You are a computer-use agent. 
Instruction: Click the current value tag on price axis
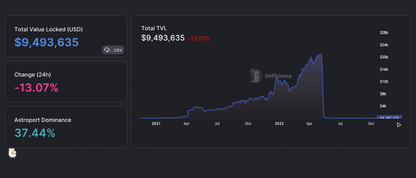389,118
